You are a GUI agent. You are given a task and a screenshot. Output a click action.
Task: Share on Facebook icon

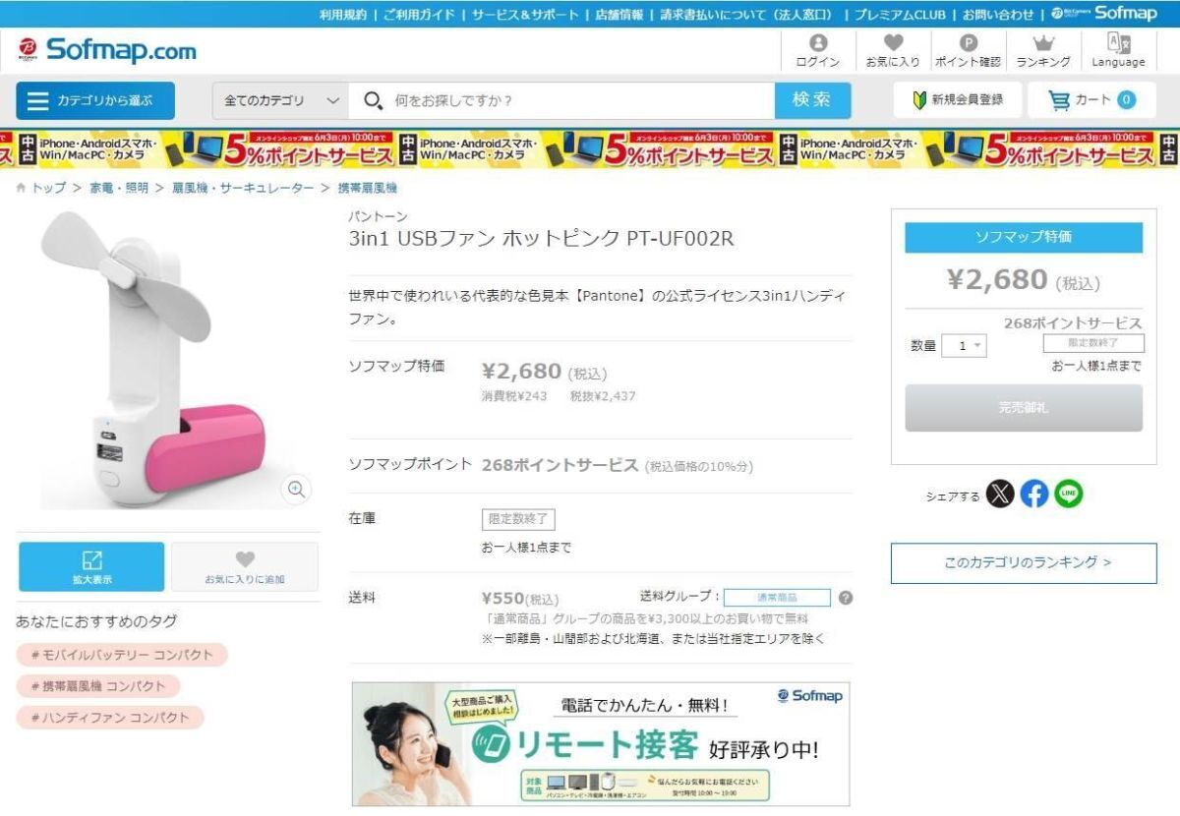coord(1034,494)
